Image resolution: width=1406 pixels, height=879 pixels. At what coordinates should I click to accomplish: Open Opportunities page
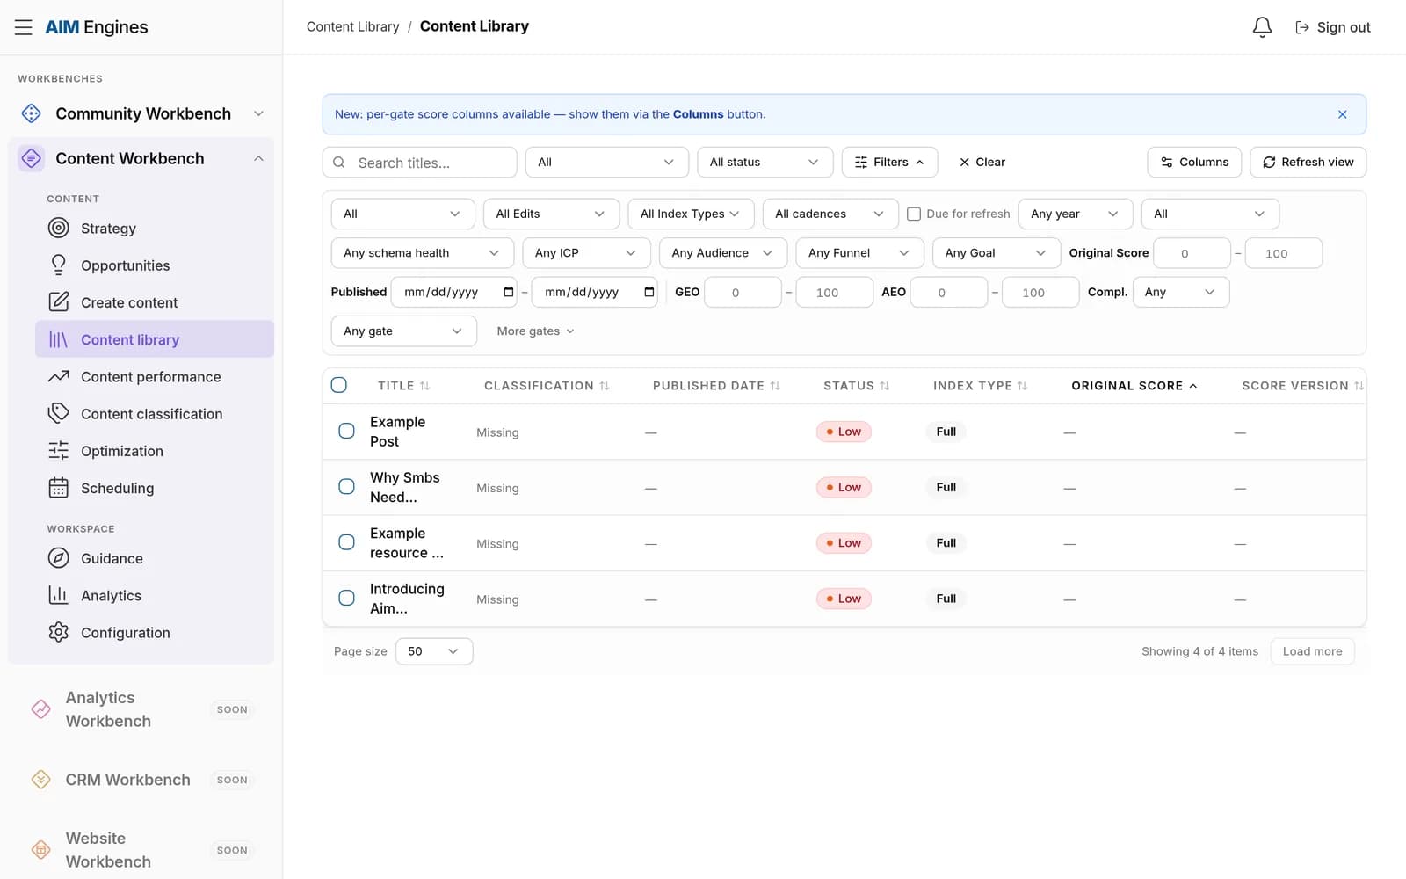[154, 265]
